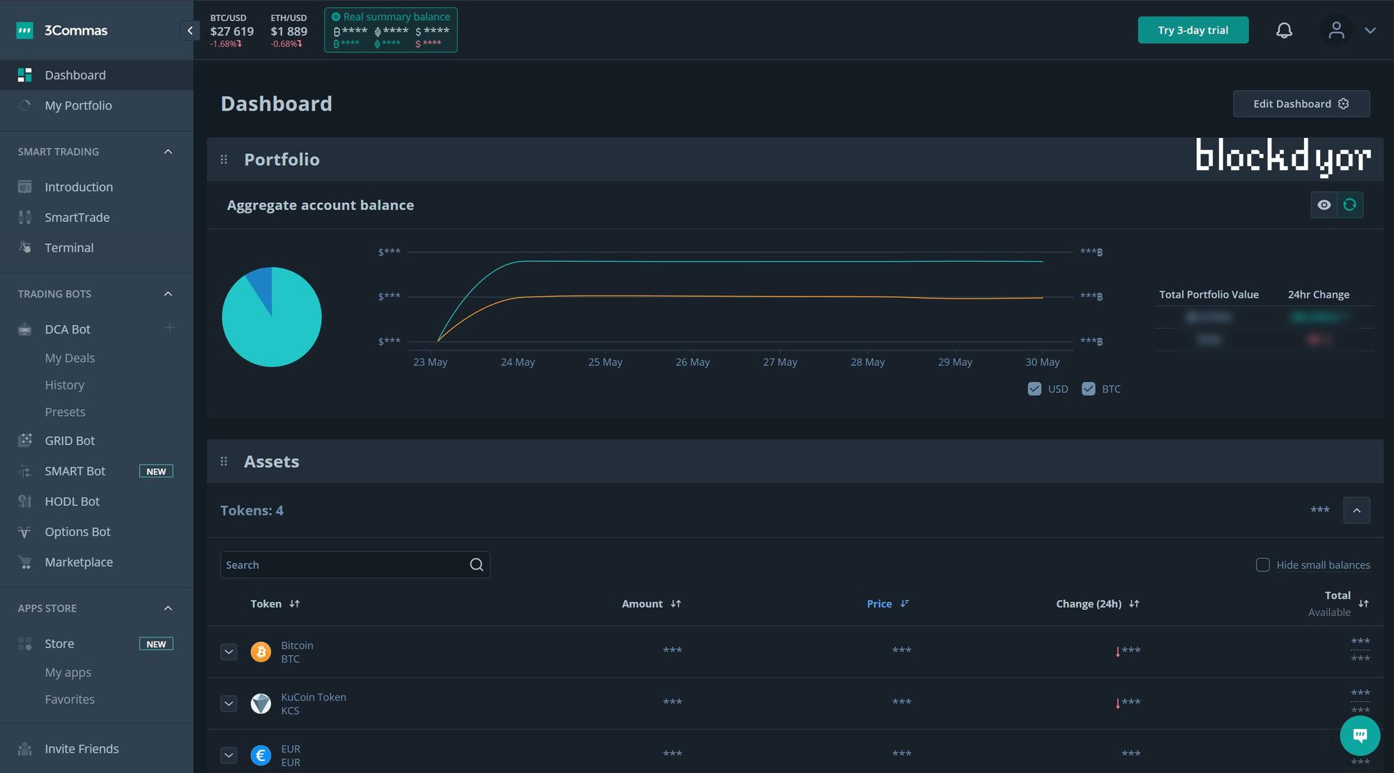Image resolution: width=1394 pixels, height=773 pixels.
Task: Open Dashboard in the sidebar
Action: [x=97, y=75]
